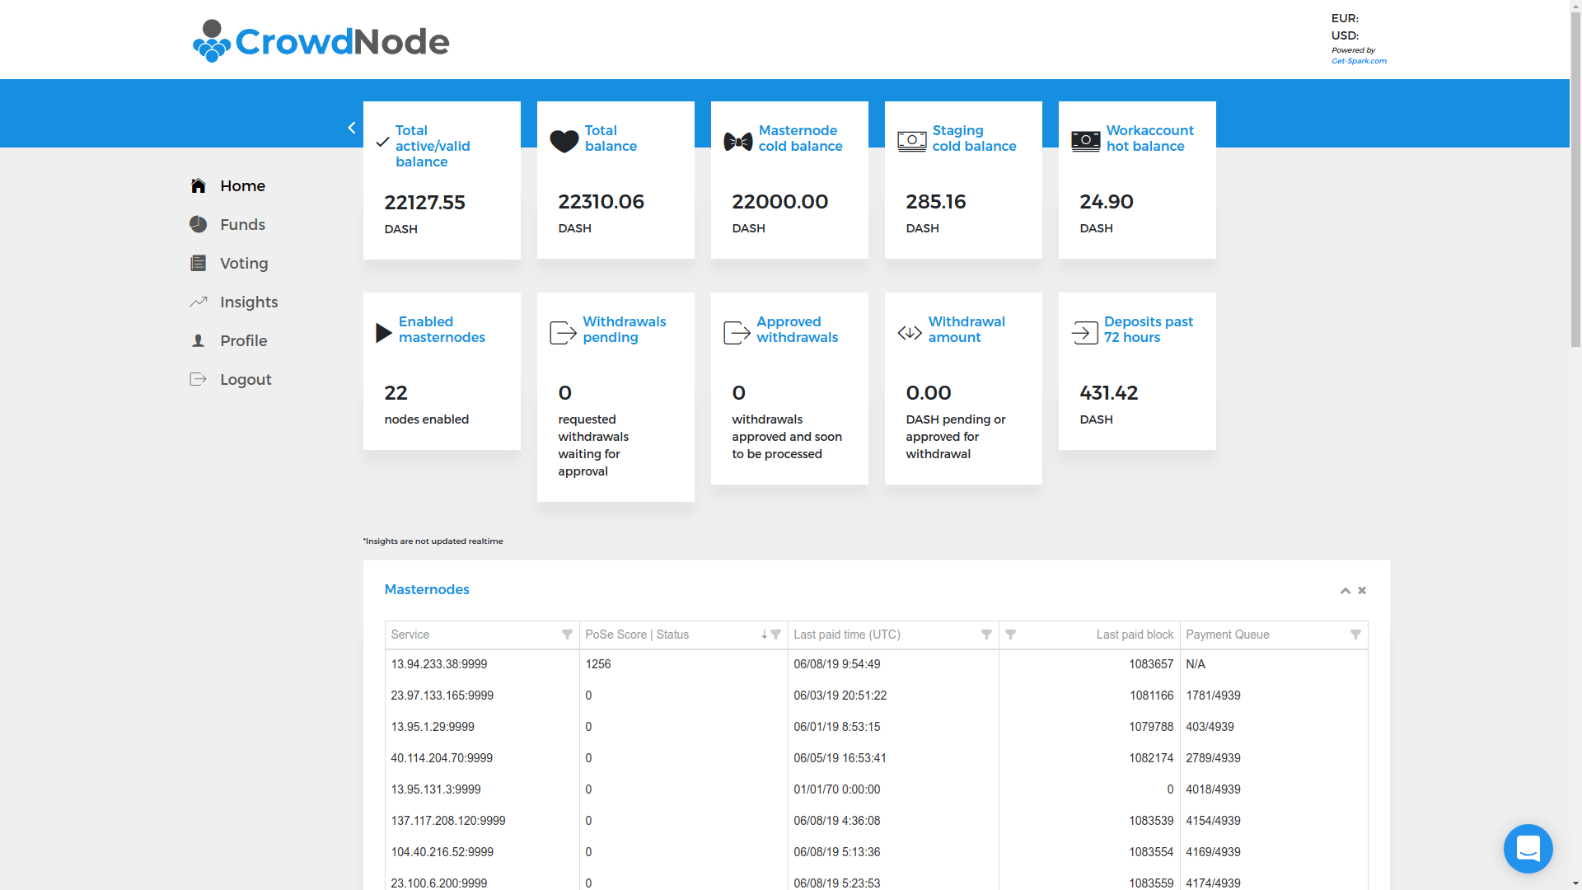Click payment queue value 4154/4939

[1213, 821]
